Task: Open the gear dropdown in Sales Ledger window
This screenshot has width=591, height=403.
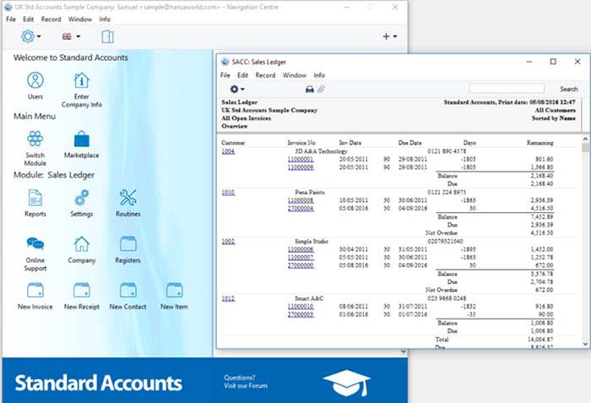Action: tap(237, 89)
